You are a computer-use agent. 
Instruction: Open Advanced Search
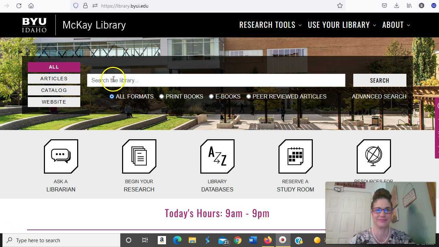(x=379, y=96)
